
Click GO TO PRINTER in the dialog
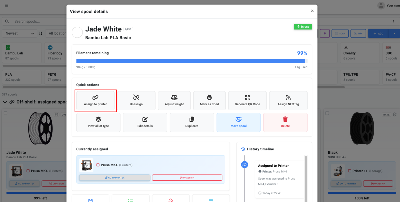(115, 177)
